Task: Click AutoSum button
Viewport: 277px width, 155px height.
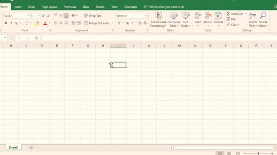Action: pyautogui.click(x=235, y=14)
